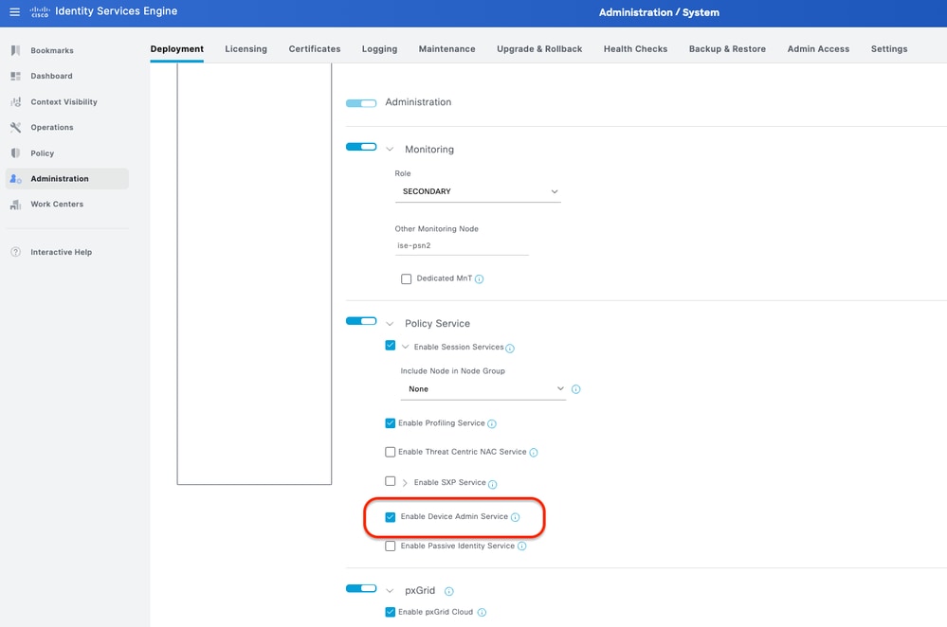This screenshot has height=627, width=947.
Task: Check Enable Passive Identity Service checkbox
Action: [x=391, y=546]
